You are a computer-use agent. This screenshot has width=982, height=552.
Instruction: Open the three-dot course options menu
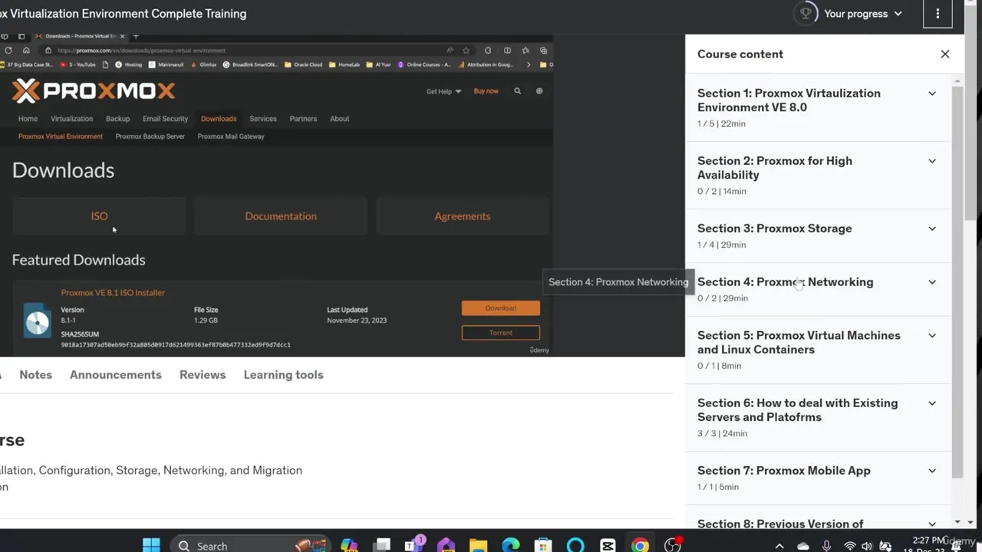pyautogui.click(x=938, y=14)
